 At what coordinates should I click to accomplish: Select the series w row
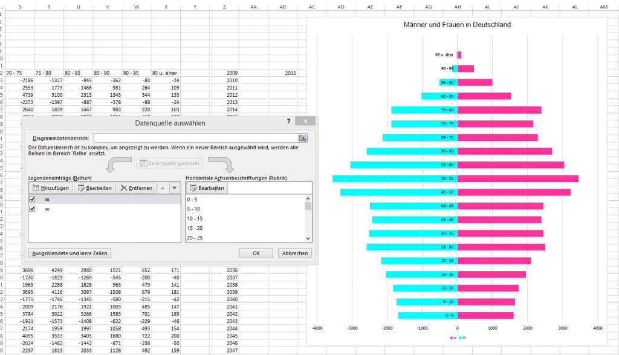pyautogui.click(x=104, y=209)
